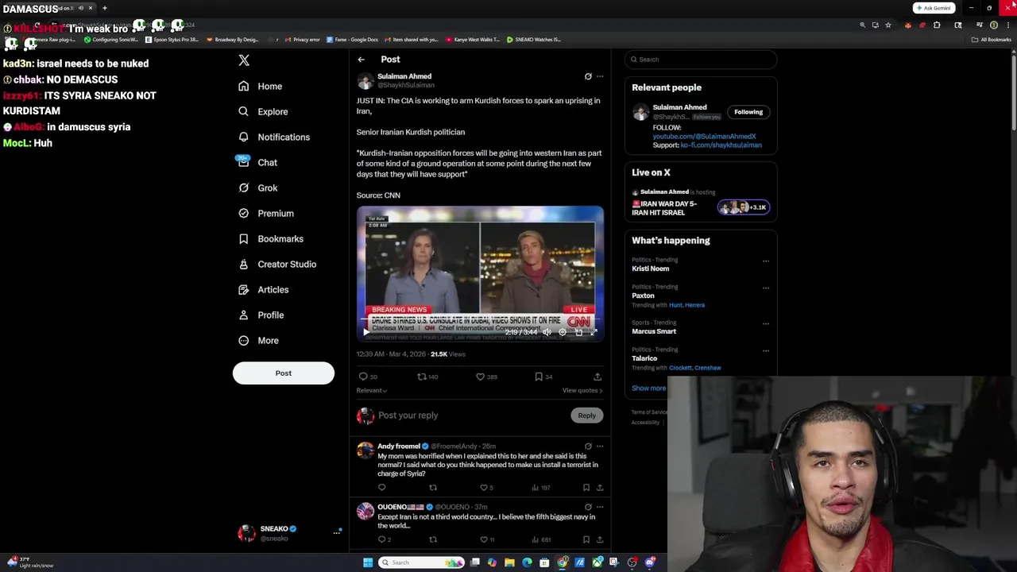Open Grok in the sidebar
This screenshot has width=1017, height=572.
click(257, 187)
